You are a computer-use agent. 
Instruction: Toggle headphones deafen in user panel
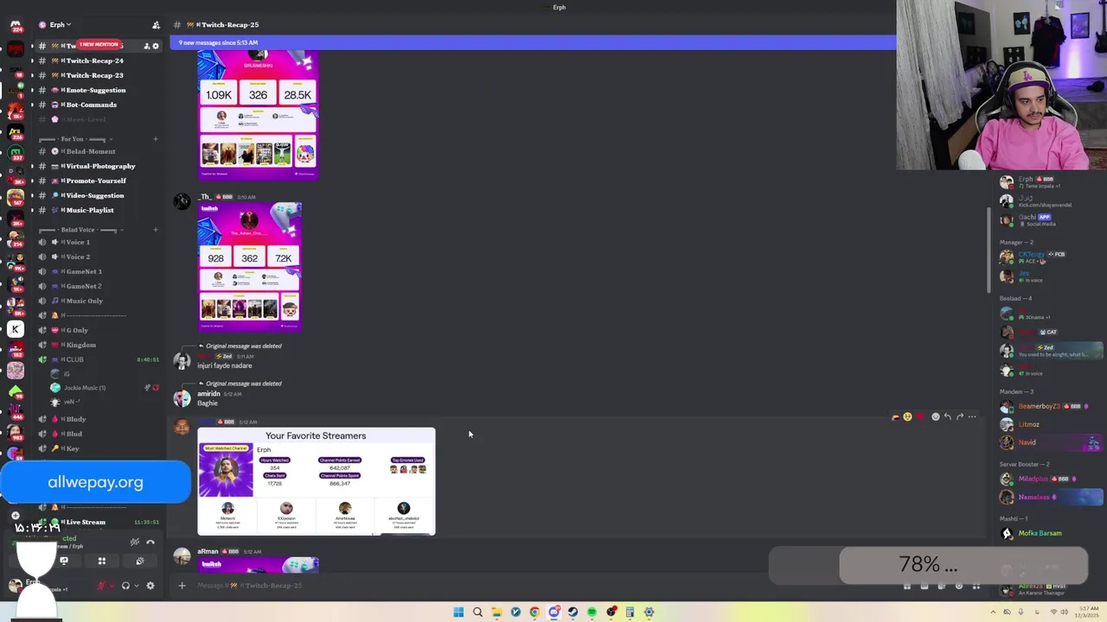click(x=125, y=586)
